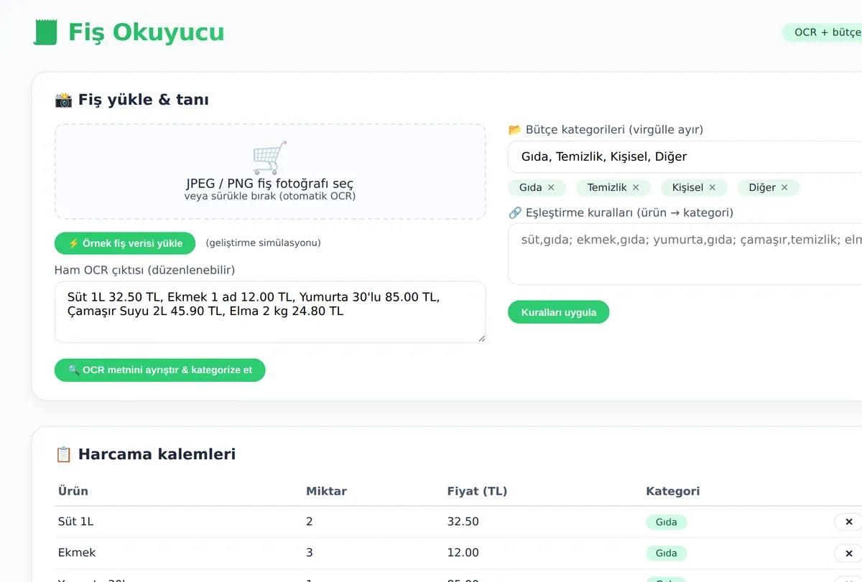The image size is (862, 582).
Task: Click the Gıda badge in Süt 1L row
Action: pyautogui.click(x=666, y=522)
